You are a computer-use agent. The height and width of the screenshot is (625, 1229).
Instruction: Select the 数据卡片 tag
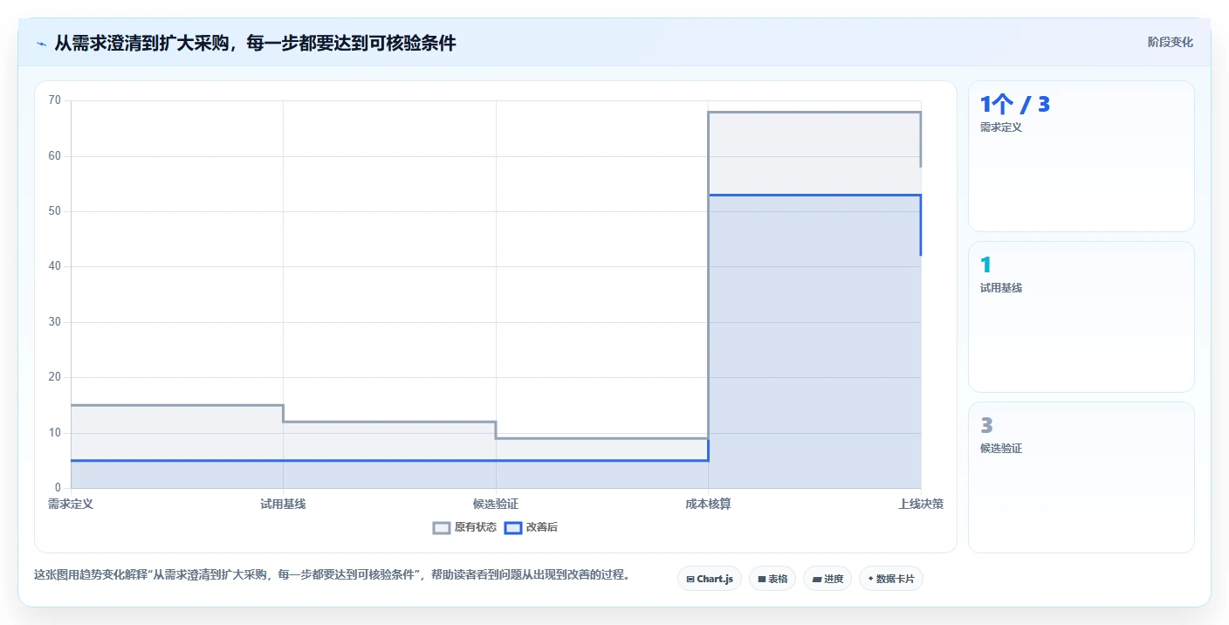(891, 579)
